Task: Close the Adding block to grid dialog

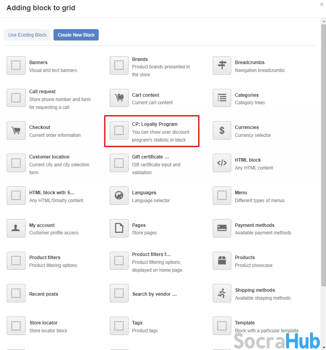Action: (322, 5)
